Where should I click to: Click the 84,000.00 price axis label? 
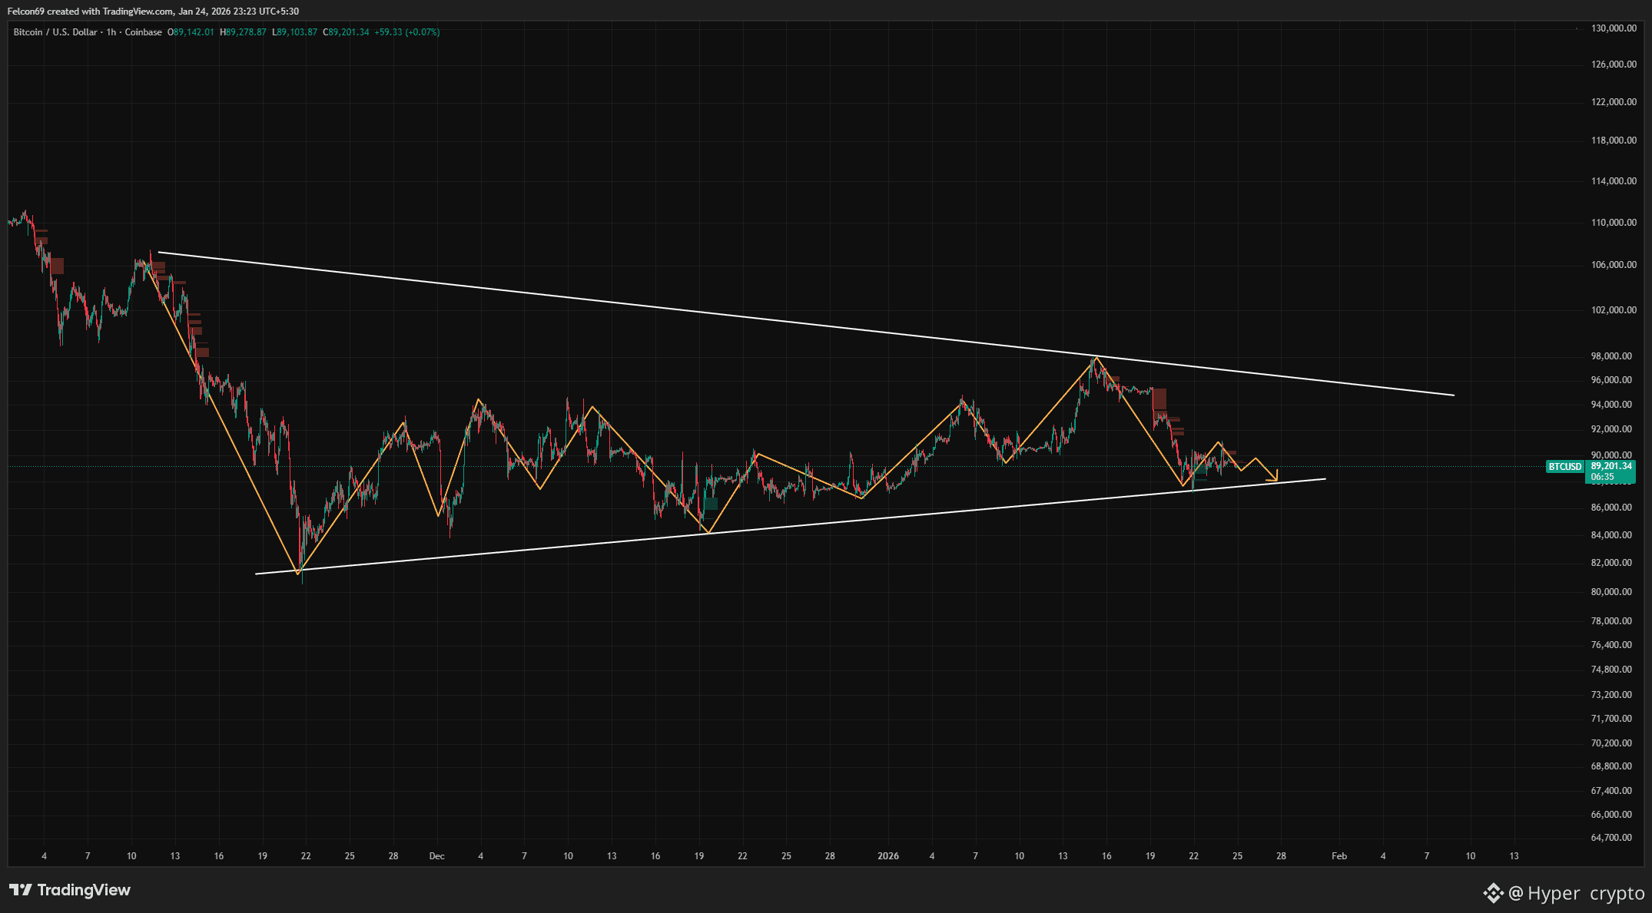coord(1611,535)
